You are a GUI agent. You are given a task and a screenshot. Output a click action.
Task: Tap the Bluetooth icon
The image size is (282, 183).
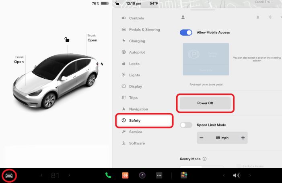pyautogui.click(x=270, y=17)
